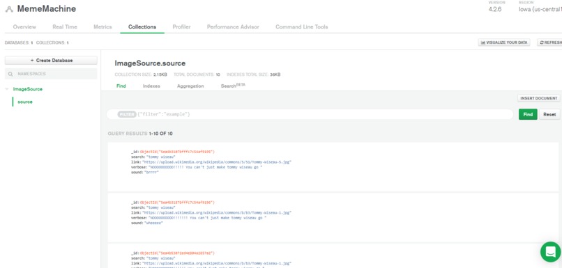The image size is (562, 268).
Task: Open the Aggregation sub-tab
Action: (x=190, y=86)
